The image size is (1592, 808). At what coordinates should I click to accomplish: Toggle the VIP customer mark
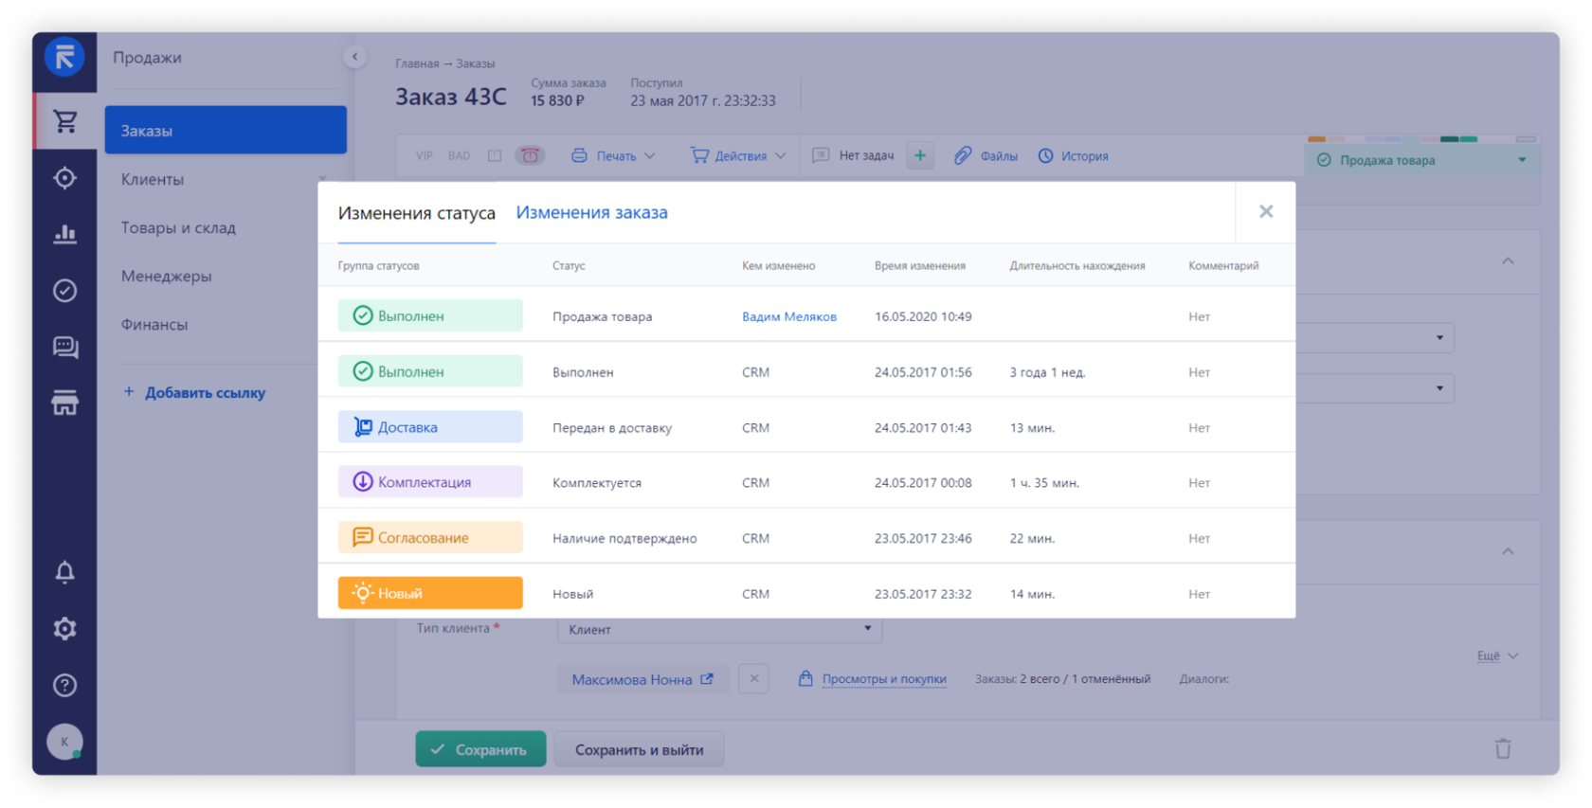click(x=424, y=156)
